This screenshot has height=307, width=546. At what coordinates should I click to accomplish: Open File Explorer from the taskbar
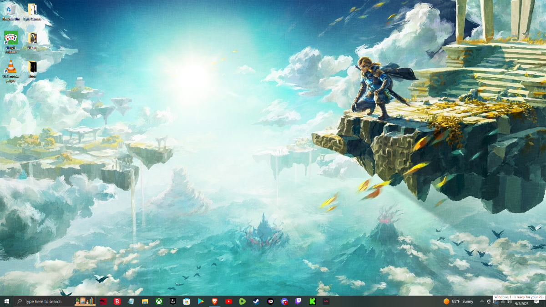tap(145, 301)
